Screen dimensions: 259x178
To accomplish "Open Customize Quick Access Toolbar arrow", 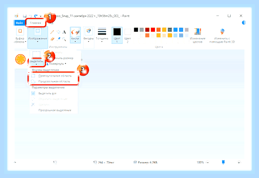I will pyautogui.click(x=41, y=16).
